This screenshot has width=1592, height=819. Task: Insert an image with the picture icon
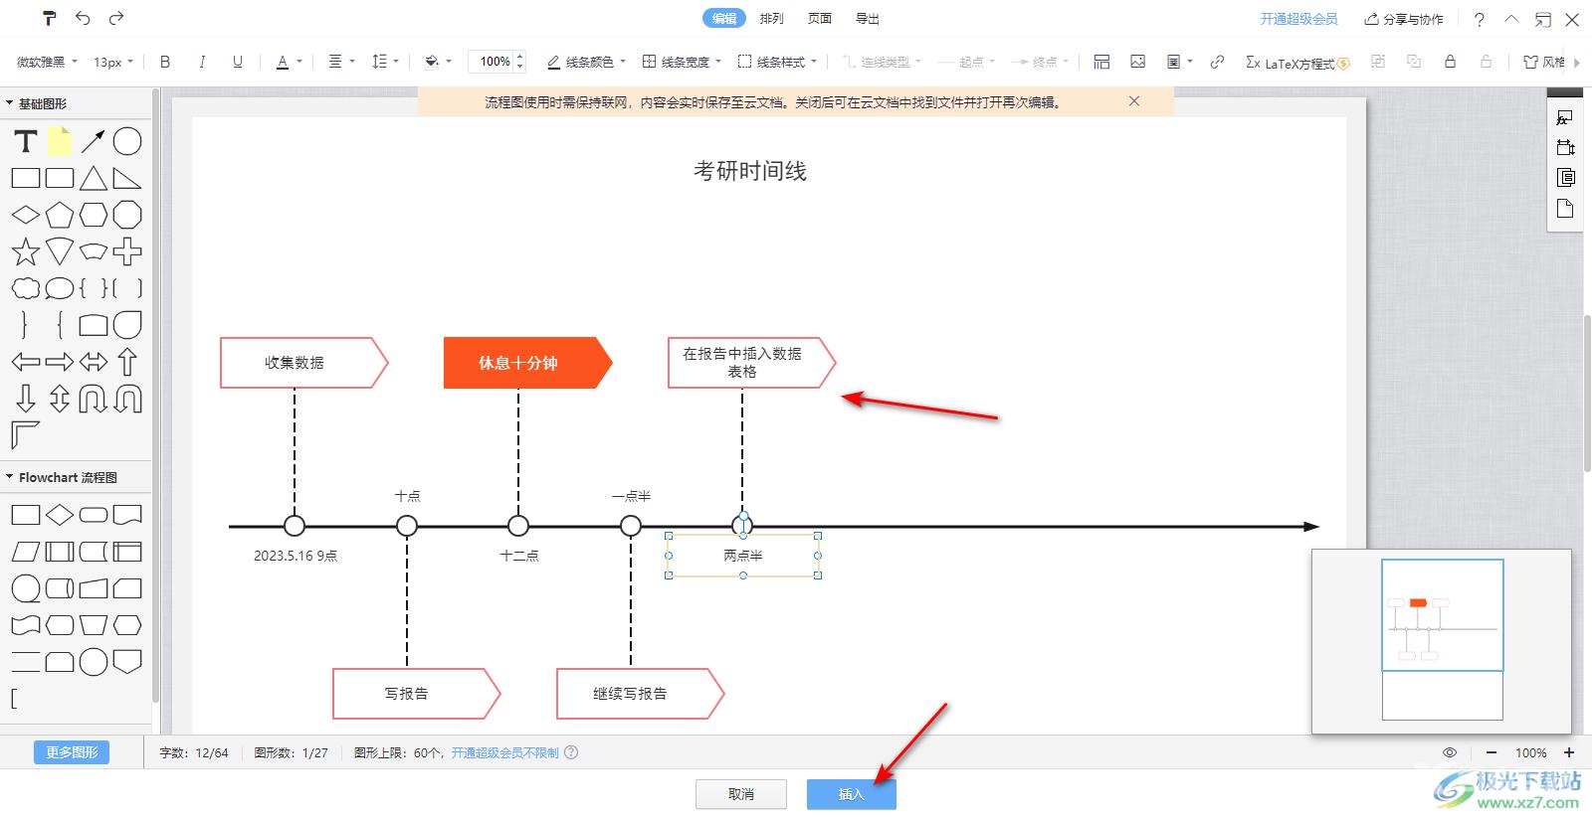(x=1137, y=62)
